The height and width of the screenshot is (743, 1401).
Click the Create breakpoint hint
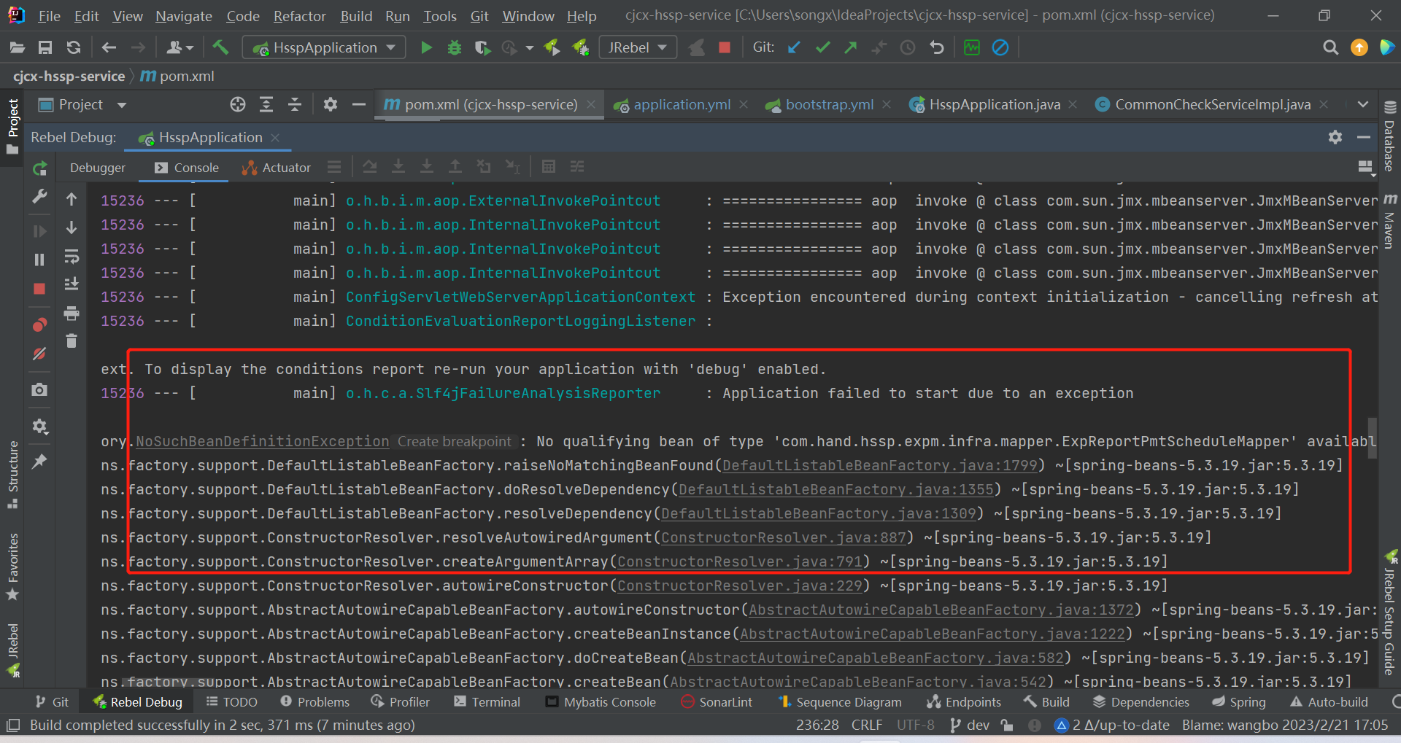click(x=455, y=441)
